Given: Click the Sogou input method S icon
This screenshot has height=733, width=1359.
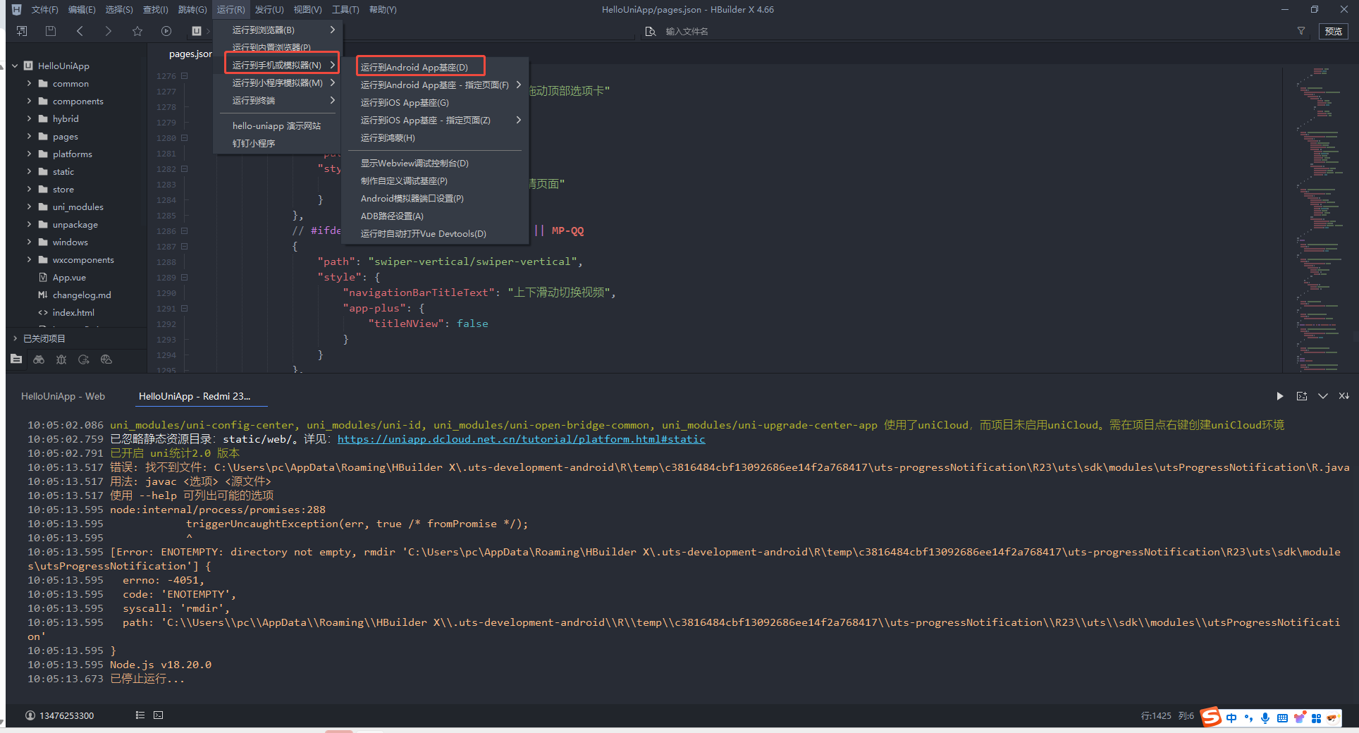Looking at the screenshot, I should pyautogui.click(x=1211, y=717).
